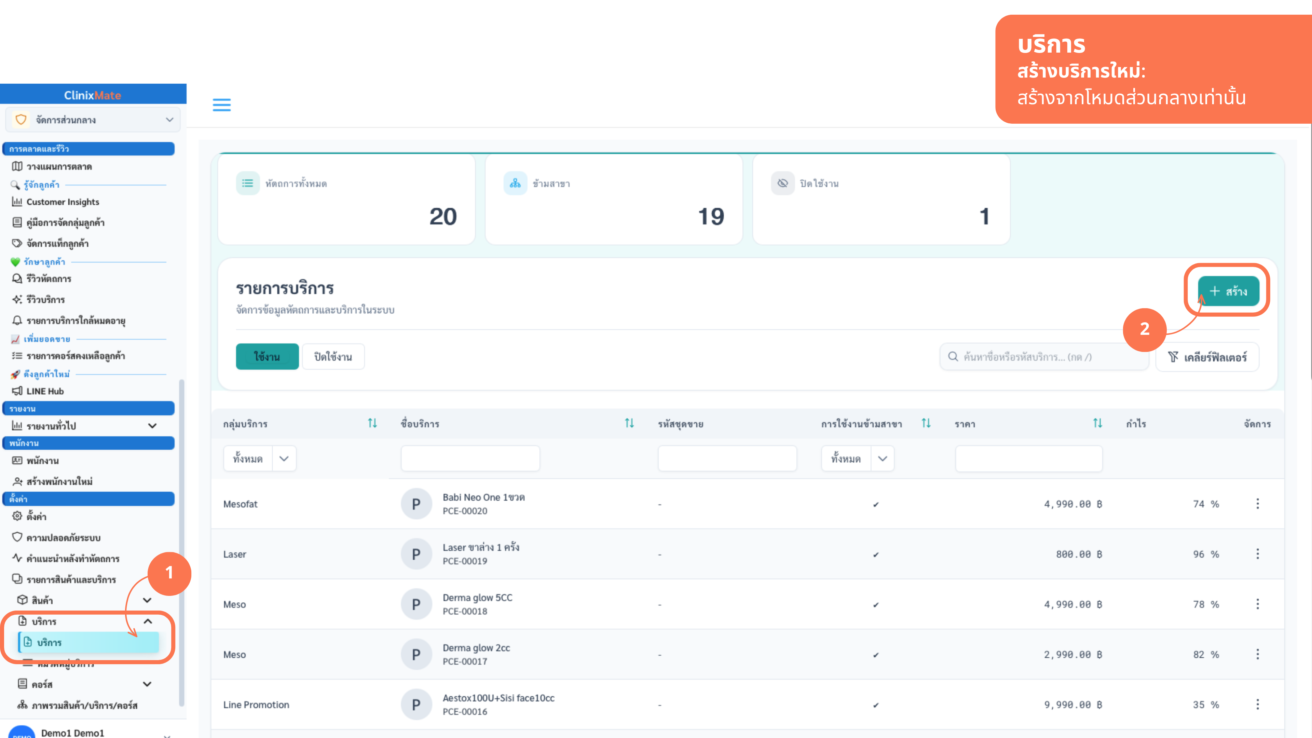Click the Mesofat group cell
This screenshot has height=738, width=1312.
click(x=240, y=504)
